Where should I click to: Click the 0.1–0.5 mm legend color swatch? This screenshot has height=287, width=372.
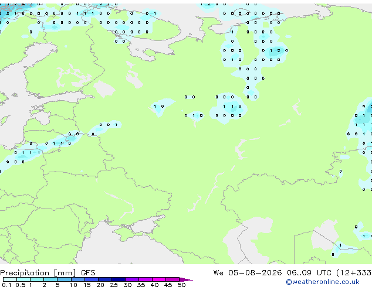pyautogui.click(x=10, y=279)
